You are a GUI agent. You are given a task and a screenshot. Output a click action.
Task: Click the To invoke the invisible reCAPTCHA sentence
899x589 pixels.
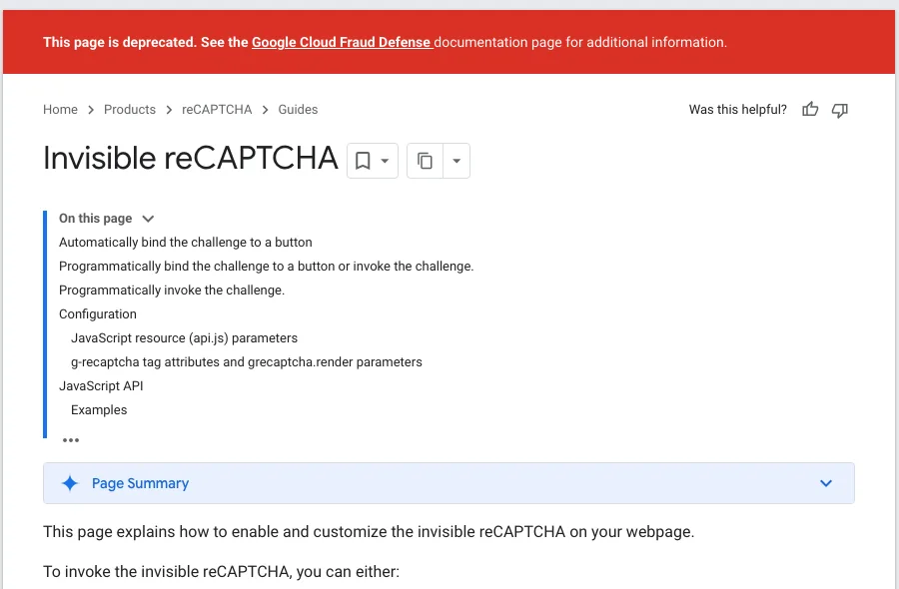click(x=222, y=572)
